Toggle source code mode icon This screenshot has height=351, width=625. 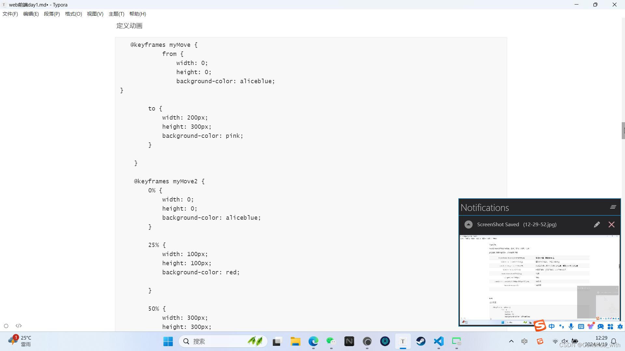19,326
